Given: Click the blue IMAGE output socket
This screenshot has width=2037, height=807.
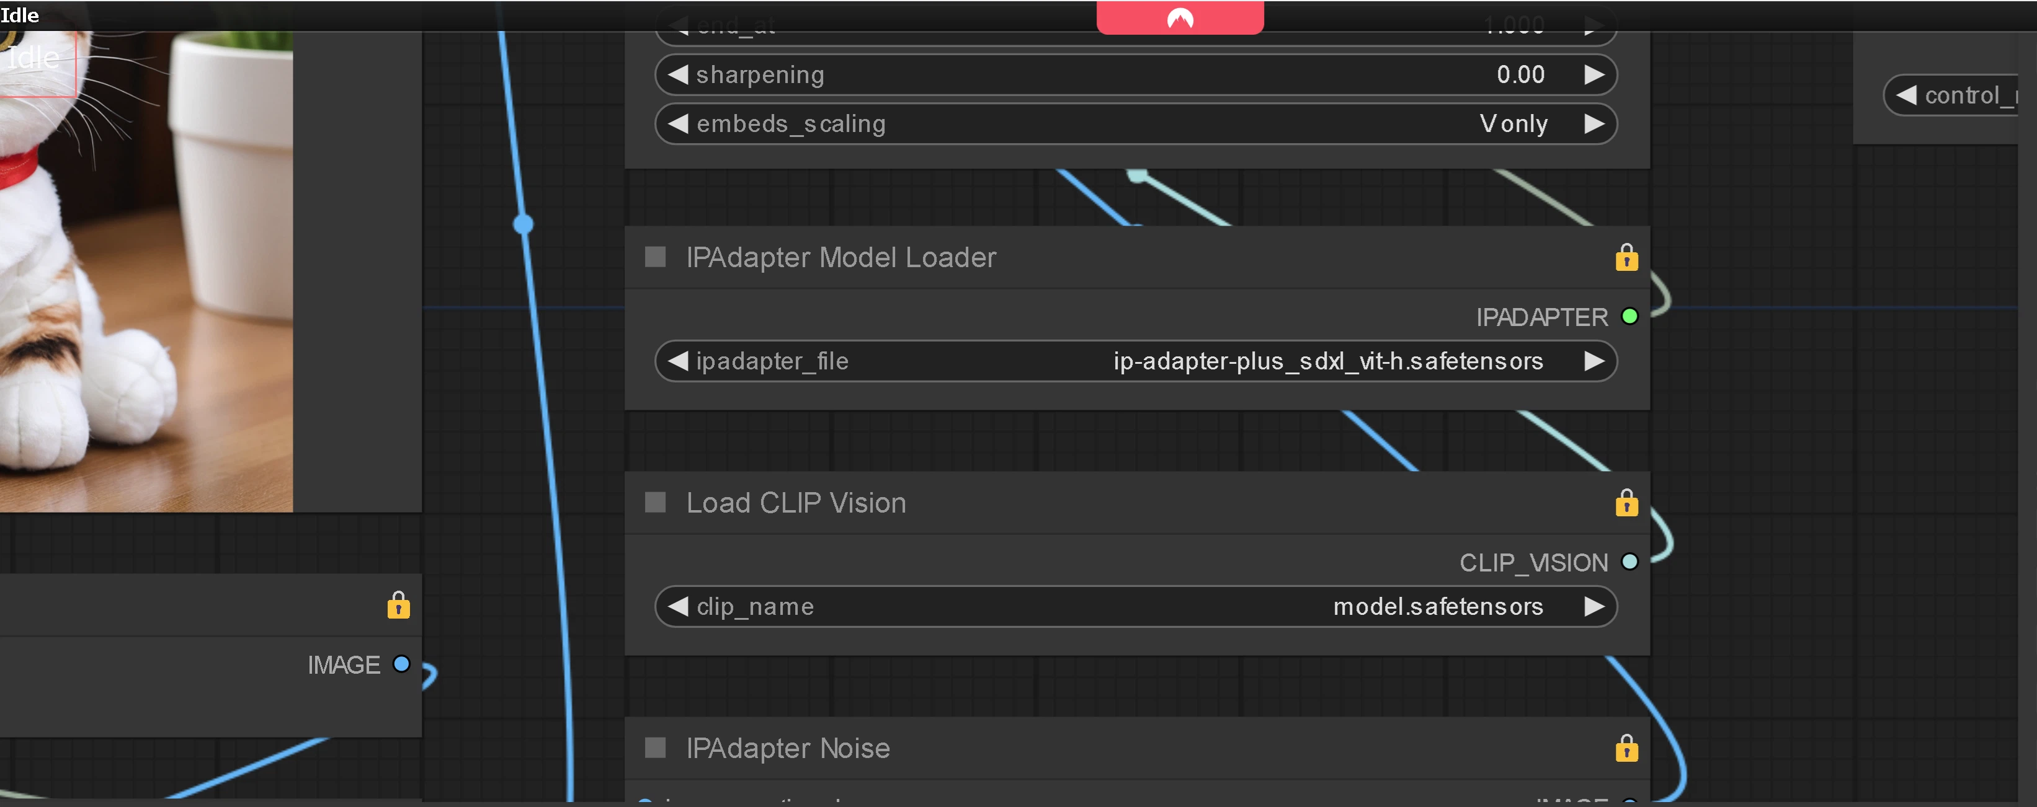Looking at the screenshot, I should point(402,664).
